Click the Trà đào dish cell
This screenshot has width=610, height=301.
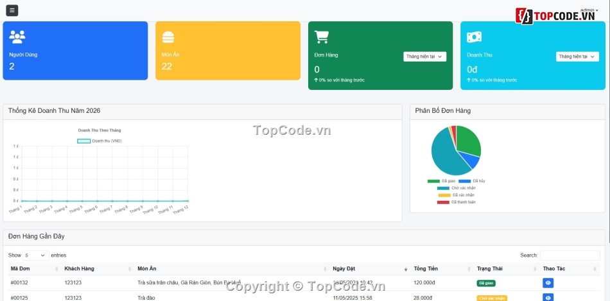tap(146, 298)
